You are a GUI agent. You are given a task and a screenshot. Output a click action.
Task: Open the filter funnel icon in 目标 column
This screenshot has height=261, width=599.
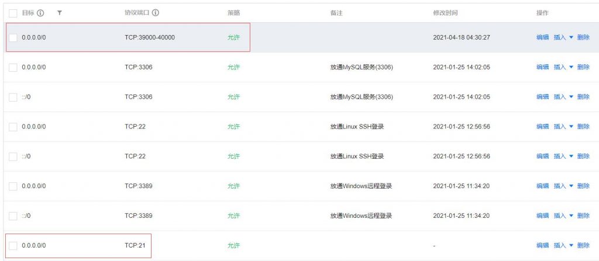pyautogui.click(x=59, y=13)
